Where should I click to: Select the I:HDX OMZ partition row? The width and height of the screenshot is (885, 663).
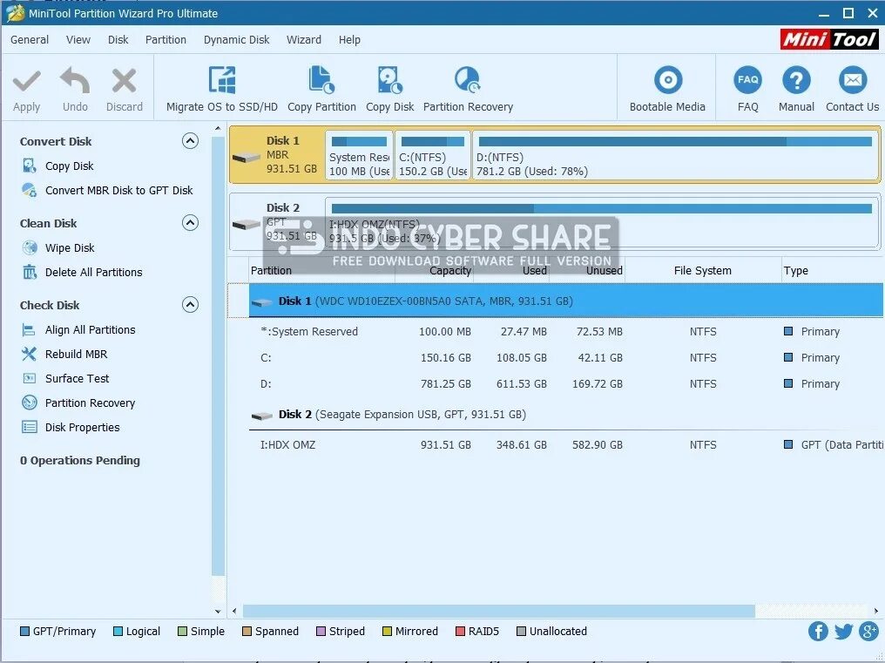tap(566, 444)
